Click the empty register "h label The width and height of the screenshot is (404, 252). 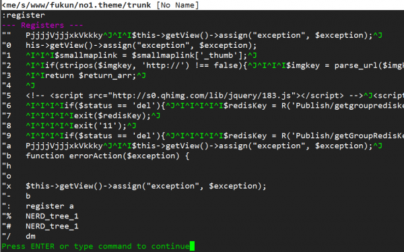(x=7, y=166)
